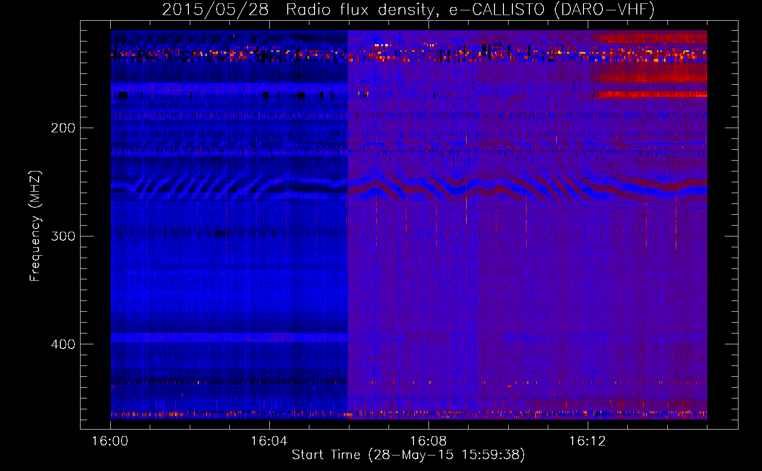The width and height of the screenshot is (762, 471).
Task: Click the "16:08" time tick label
Action: click(x=428, y=441)
